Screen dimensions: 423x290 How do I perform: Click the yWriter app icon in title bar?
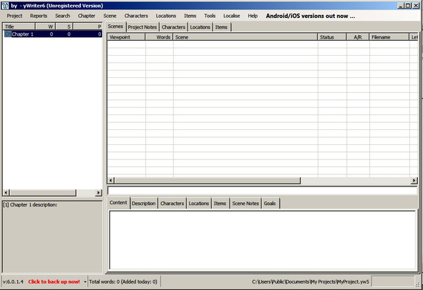(5, 6)
